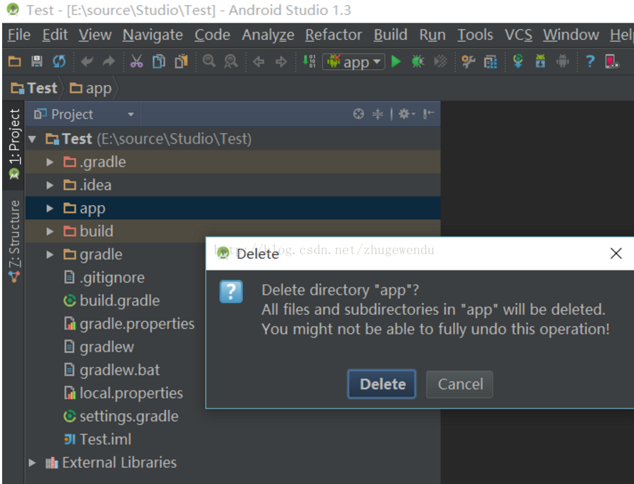
Task: Open the Android Device Monitor icon
Action: [563, 61]
